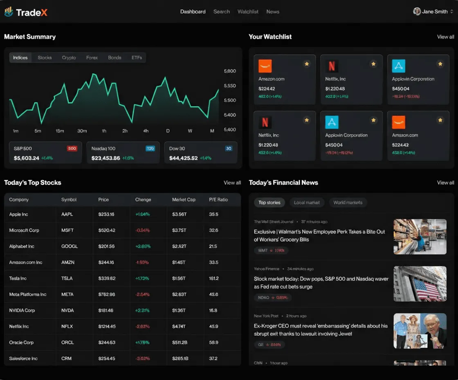Viewport: 458px width, 380px height.
Task: Open Watchlist in the top navigation
Action: 248,12
